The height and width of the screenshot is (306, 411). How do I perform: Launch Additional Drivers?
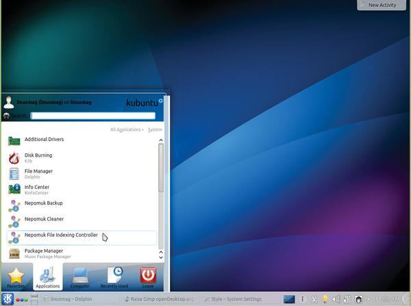(x=82, y=141)
